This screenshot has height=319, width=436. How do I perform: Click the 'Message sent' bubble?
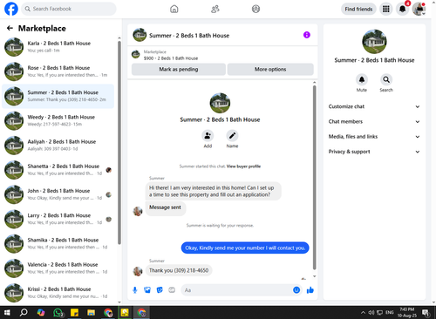[165, 207]
